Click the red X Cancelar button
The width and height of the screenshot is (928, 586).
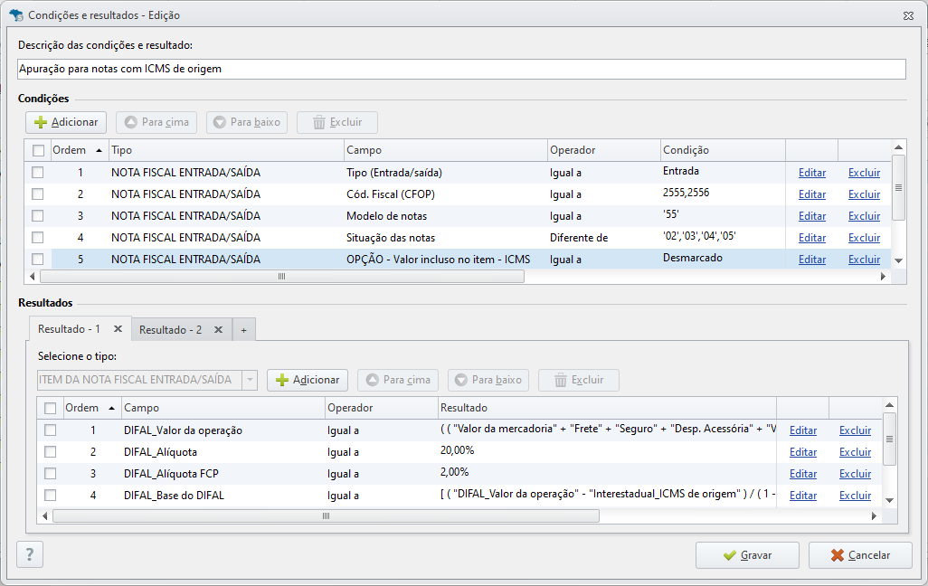pyautogui.click(x=860, y=555)
